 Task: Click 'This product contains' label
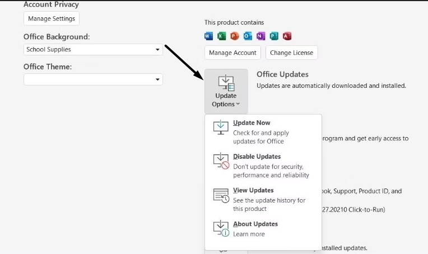pyautogui.click(x=234, y=22)
